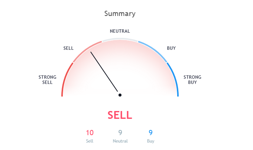The width and height of the screenshot is (253, 150).
Task: Click the needle pivot dot
Action: (120, 95)
